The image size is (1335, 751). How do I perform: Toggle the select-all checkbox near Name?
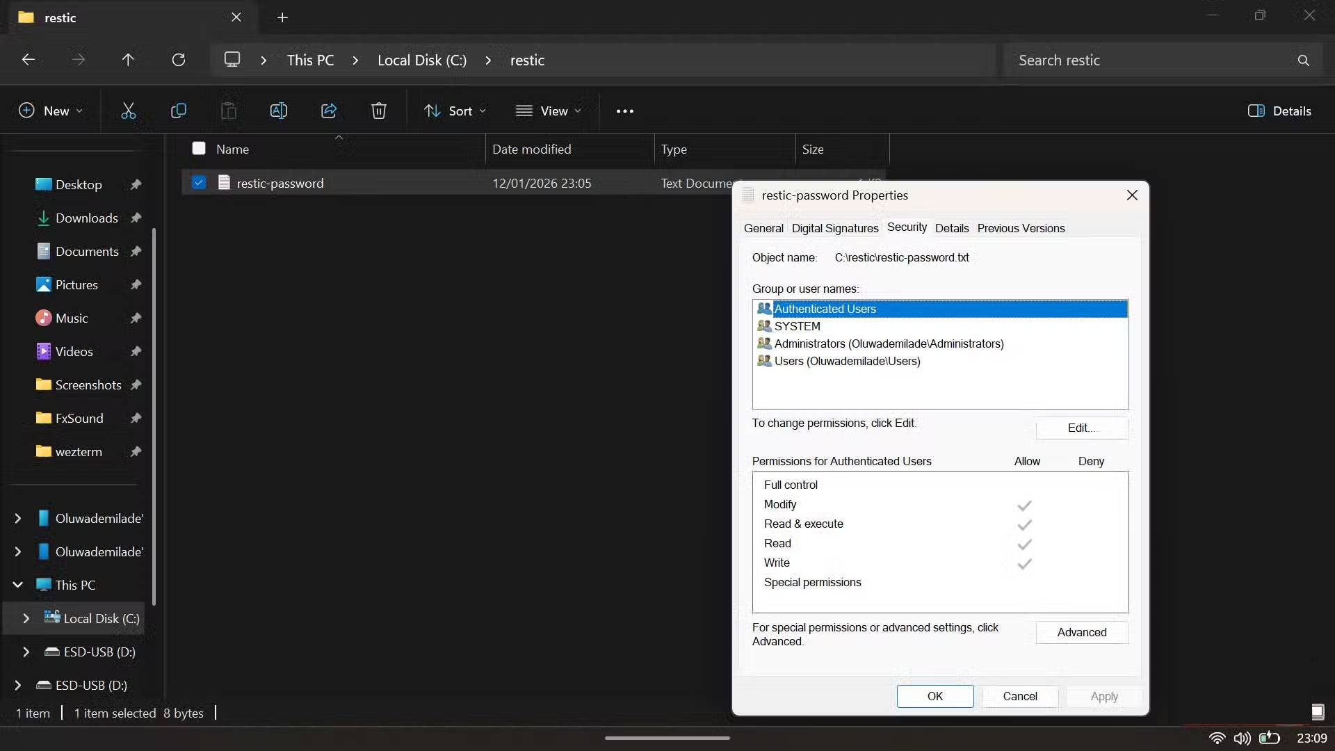199,149
